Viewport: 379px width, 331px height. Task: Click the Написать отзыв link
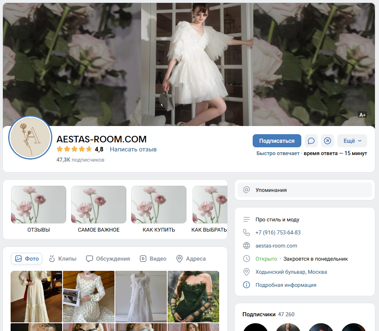133,149
